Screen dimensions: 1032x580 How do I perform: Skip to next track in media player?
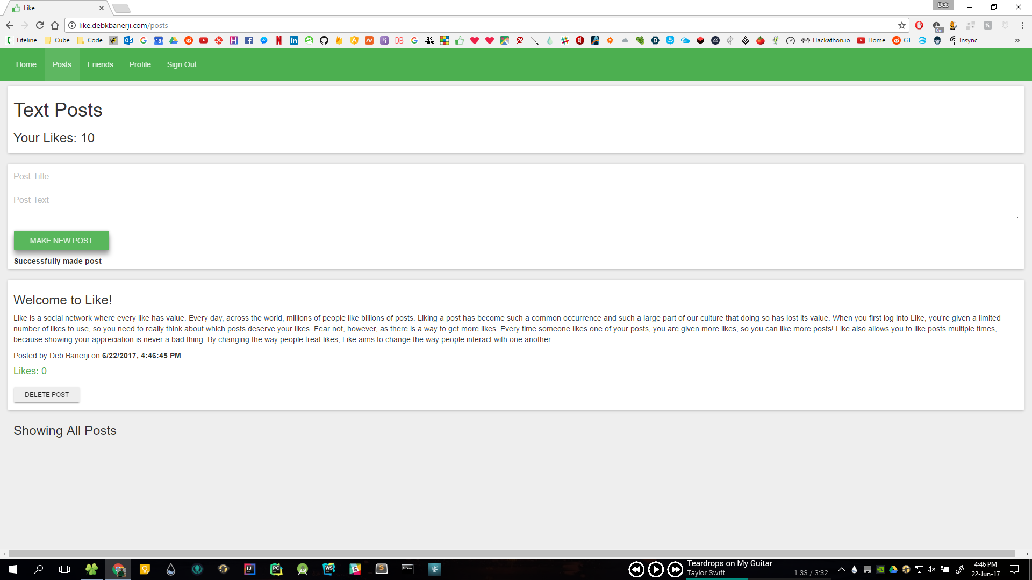(x=675, y=569)
